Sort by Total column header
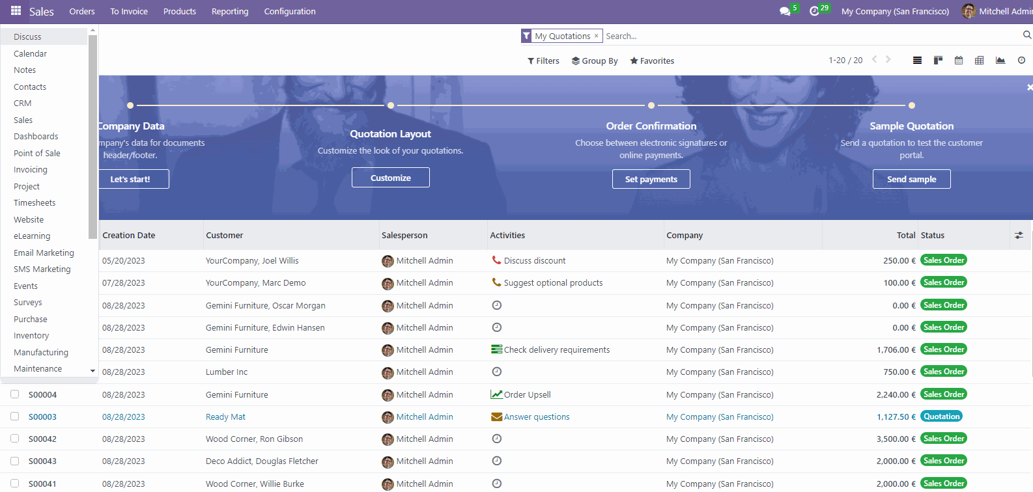The height and width of the screenshot is (492, 1033). click(906, 235)
